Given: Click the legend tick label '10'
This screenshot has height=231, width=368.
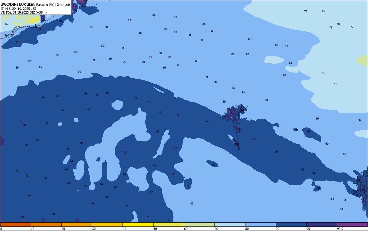Looking at the screenshot, I should (32, 229).
